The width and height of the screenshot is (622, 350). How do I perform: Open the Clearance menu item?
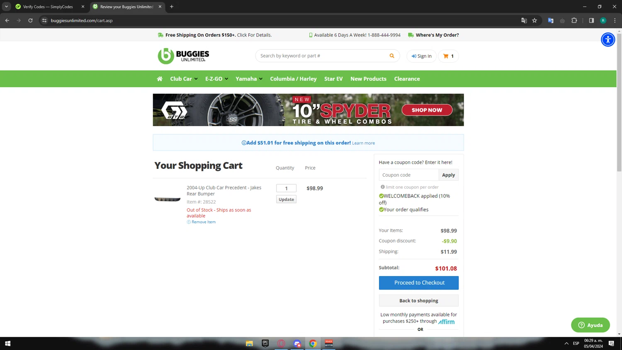point(407,79)
